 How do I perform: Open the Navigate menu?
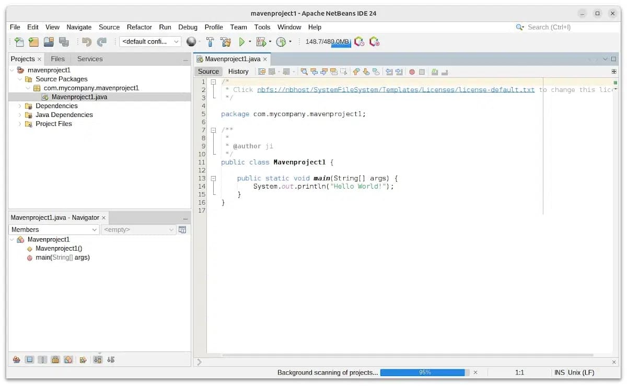tap(79, 27)
